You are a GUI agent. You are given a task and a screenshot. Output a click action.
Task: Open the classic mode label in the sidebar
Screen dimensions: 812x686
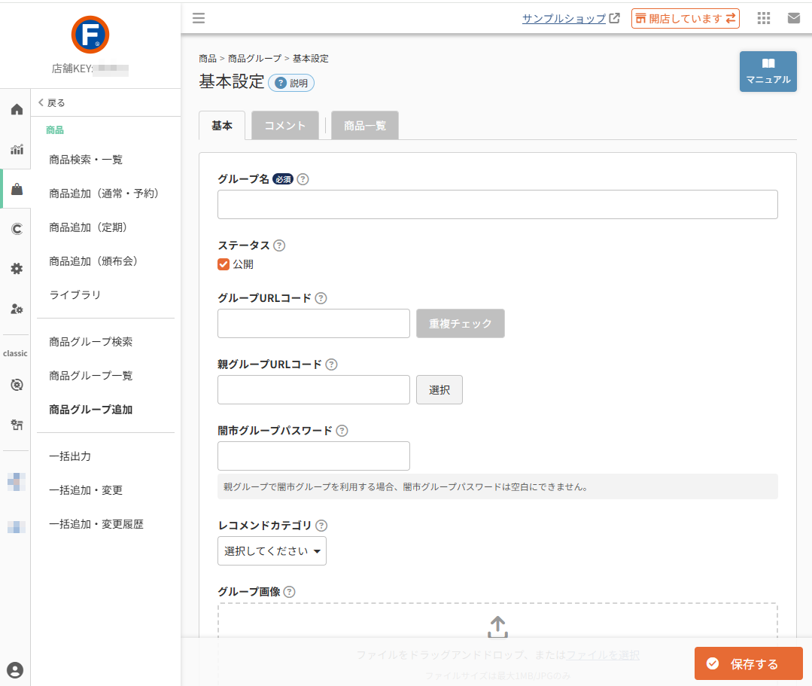tap(15, 353)
